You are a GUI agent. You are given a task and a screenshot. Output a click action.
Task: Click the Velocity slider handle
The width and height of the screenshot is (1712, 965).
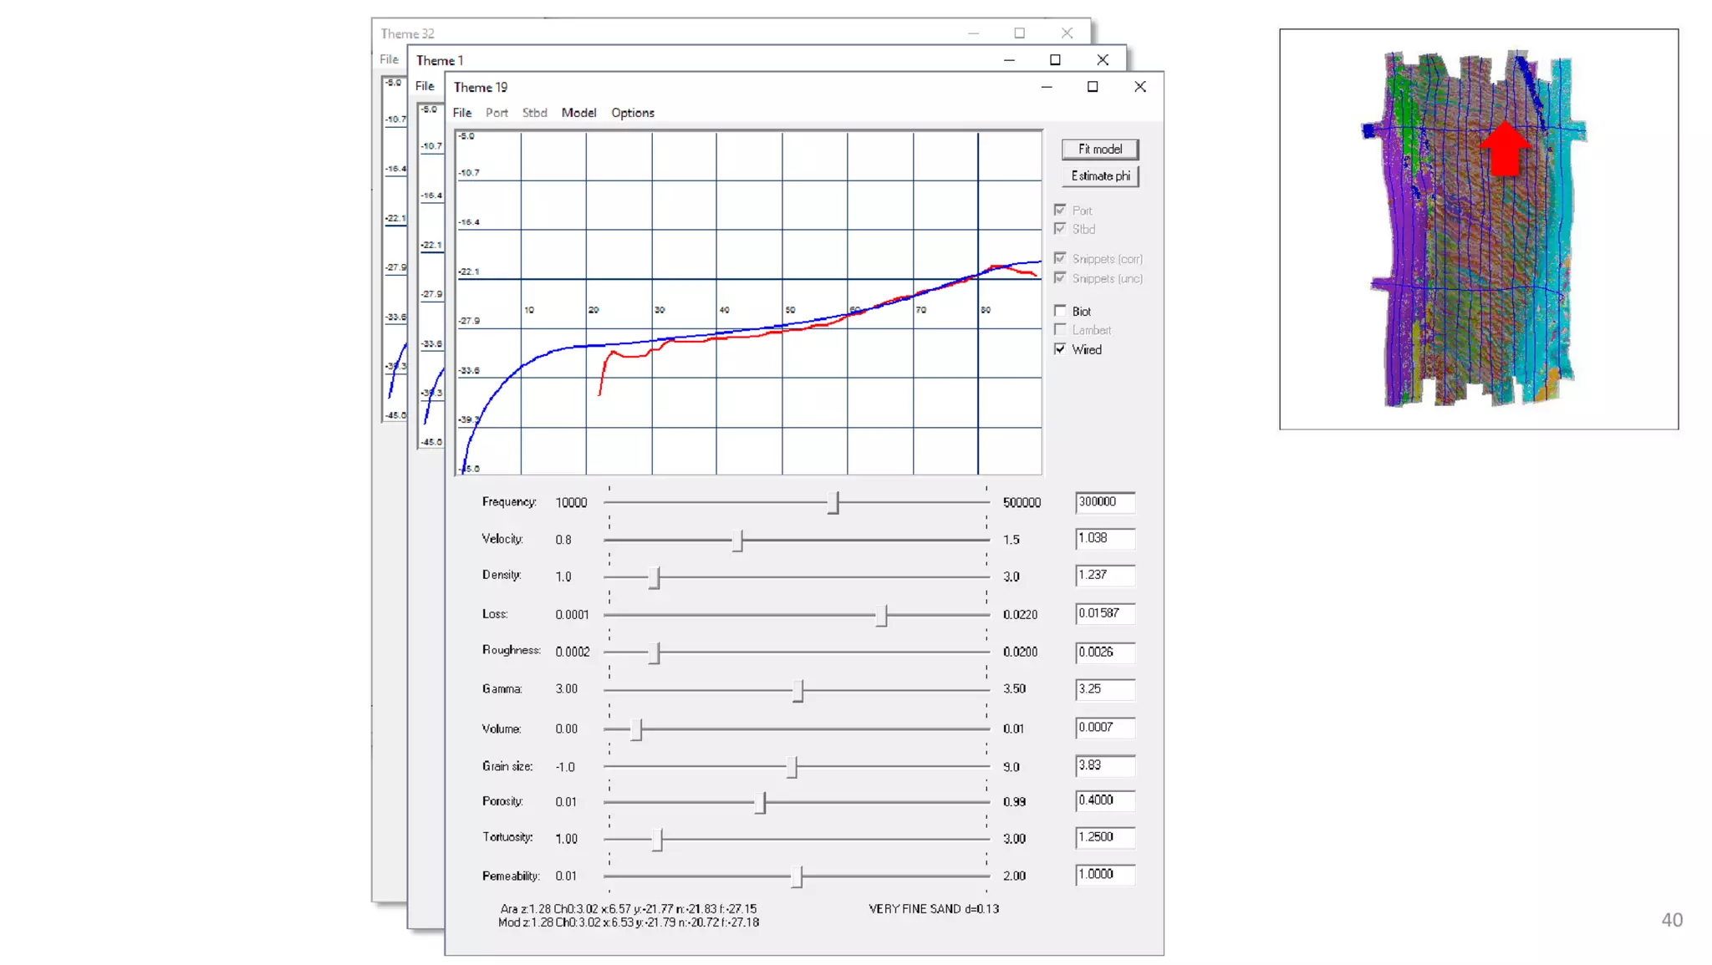tap(737, 540)
